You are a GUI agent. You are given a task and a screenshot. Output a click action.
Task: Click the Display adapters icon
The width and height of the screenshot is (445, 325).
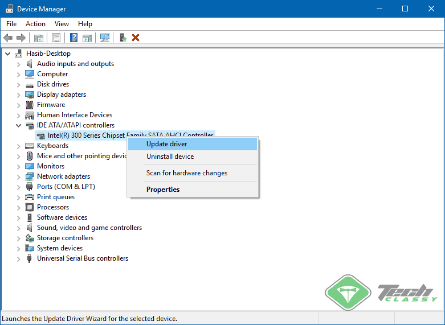coord(30,94)
